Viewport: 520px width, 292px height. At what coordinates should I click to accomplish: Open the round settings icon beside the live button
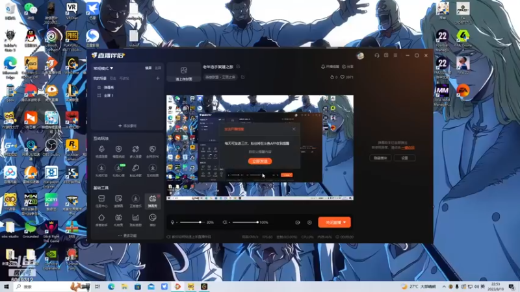[x=309, y=223]
